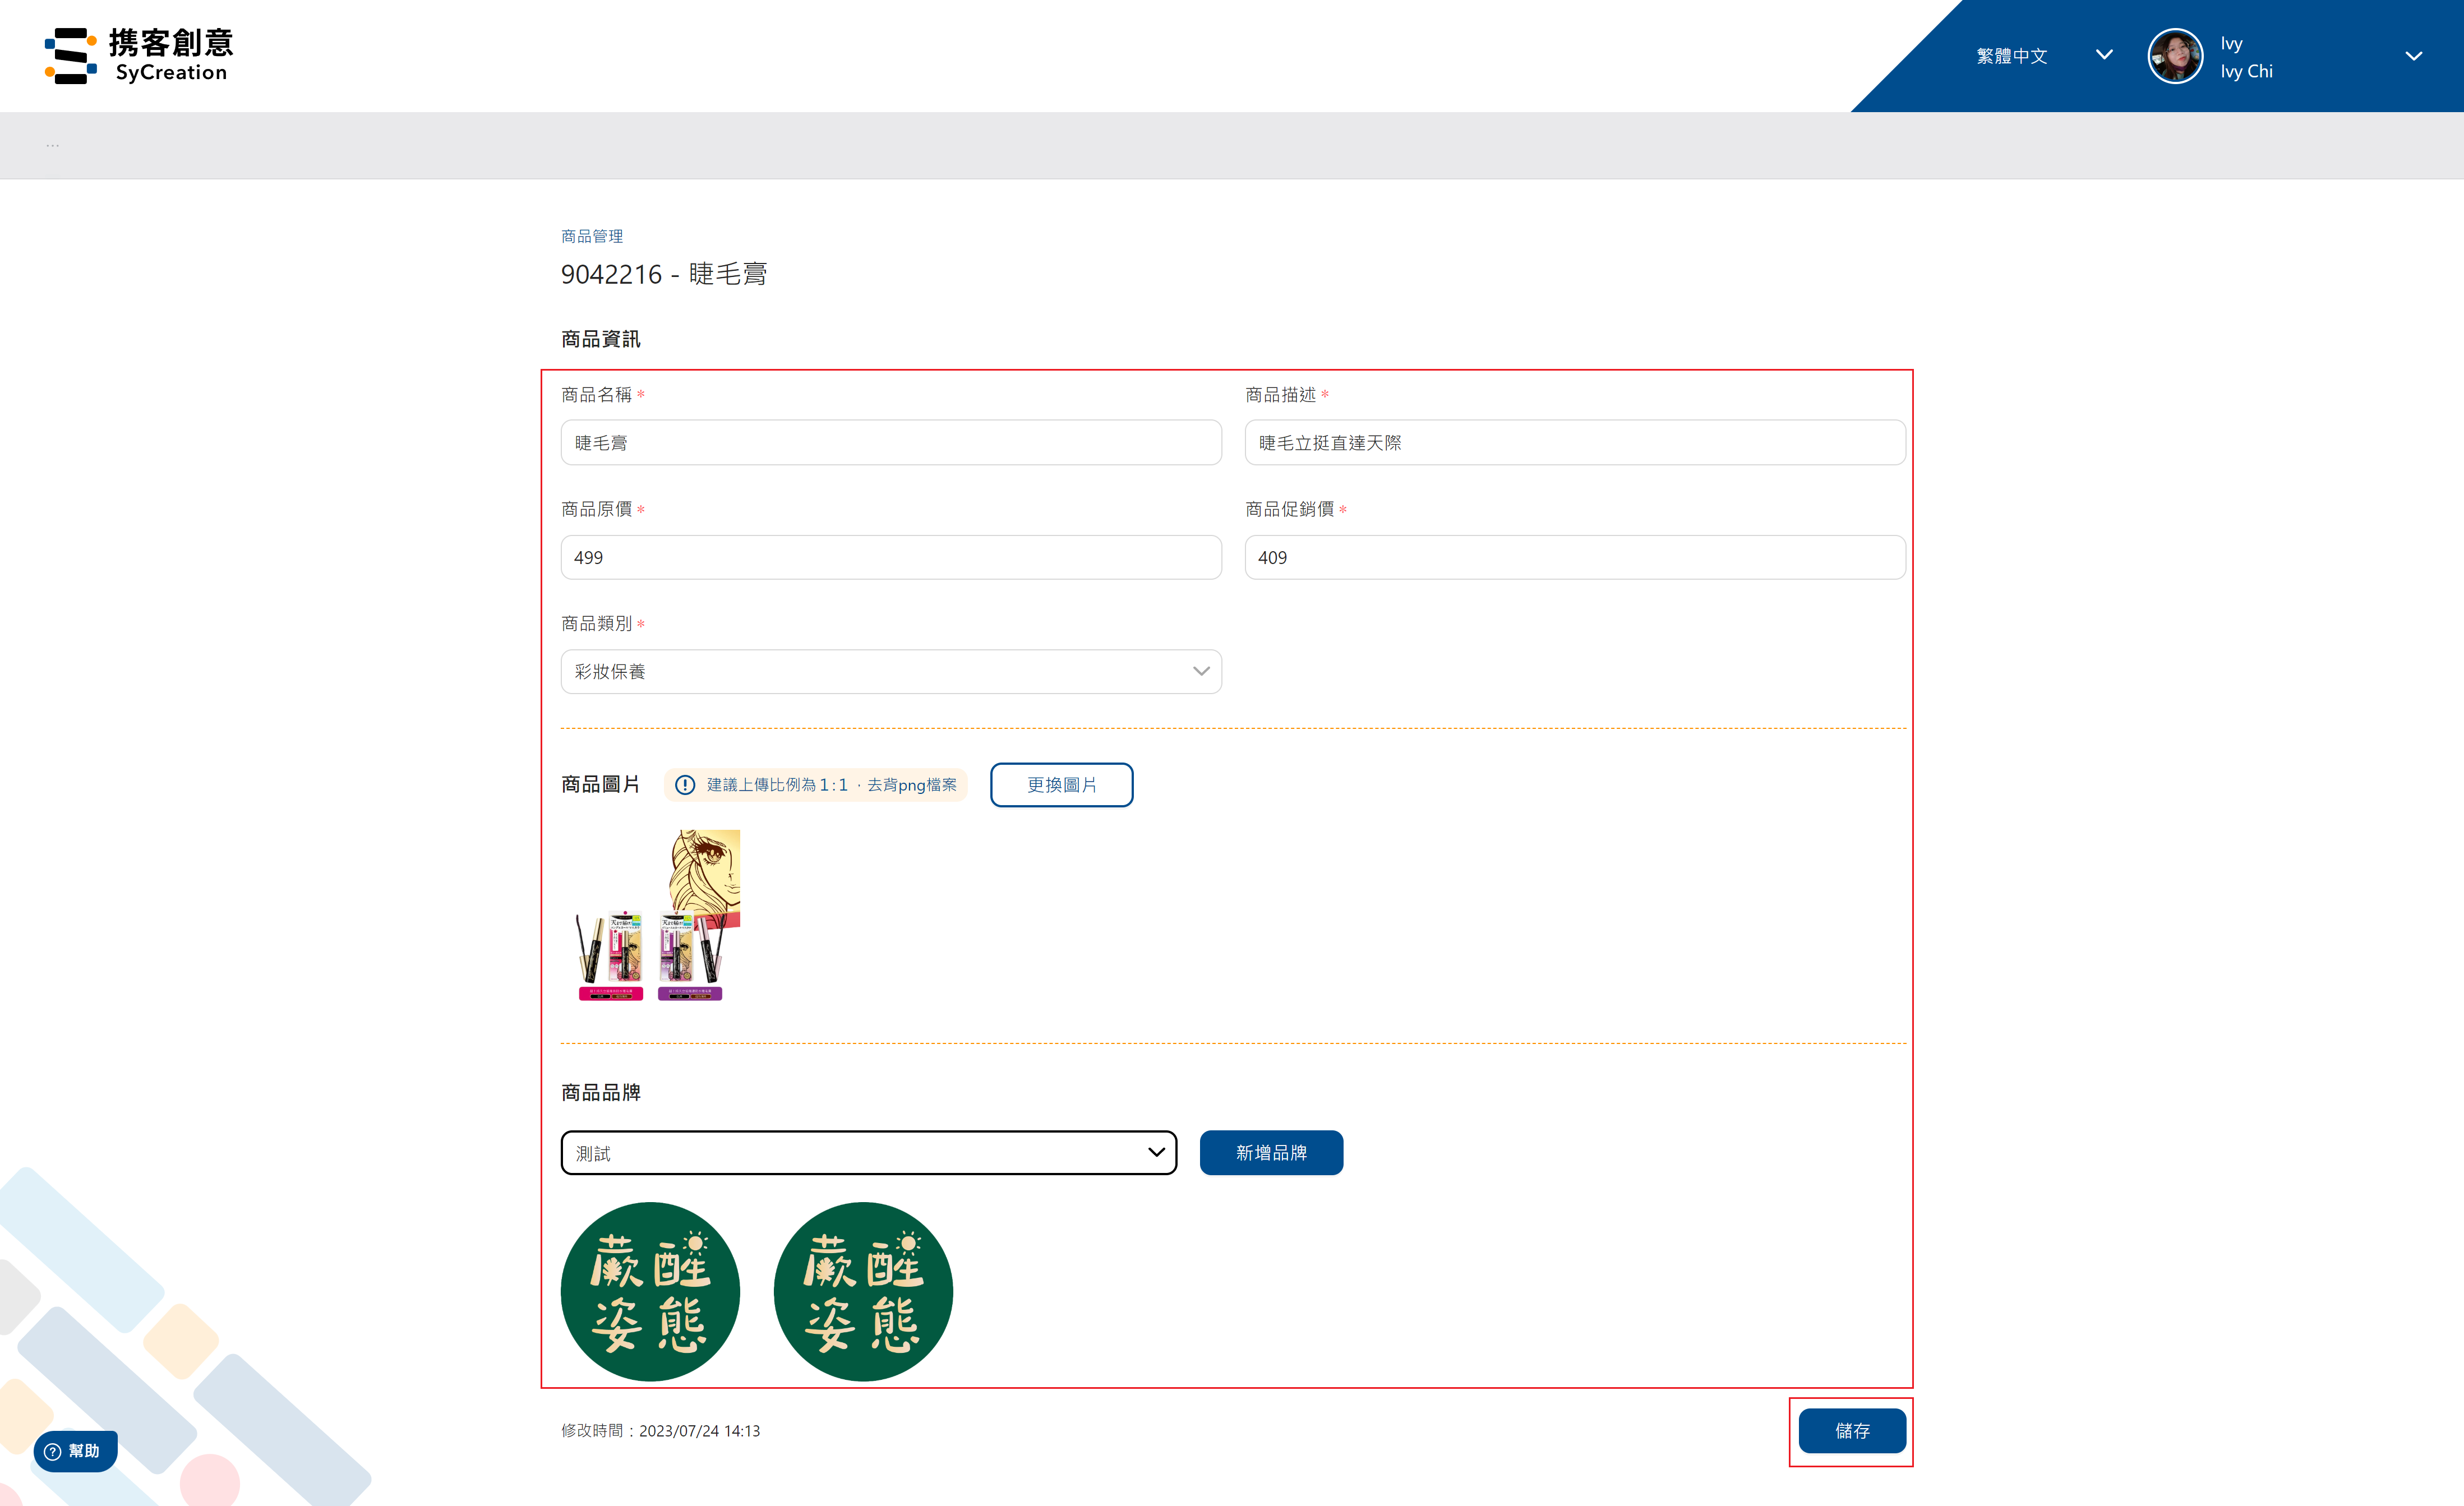Click the 商品管理 breadcrumb link
This screenshot has width=2464, height=1506.
(592, 236)
